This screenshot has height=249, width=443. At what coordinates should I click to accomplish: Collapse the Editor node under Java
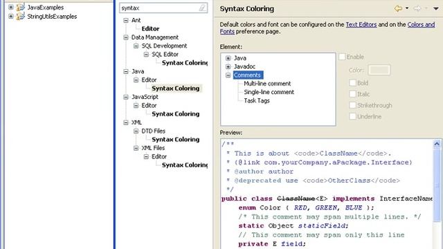[x=136, y=80]
